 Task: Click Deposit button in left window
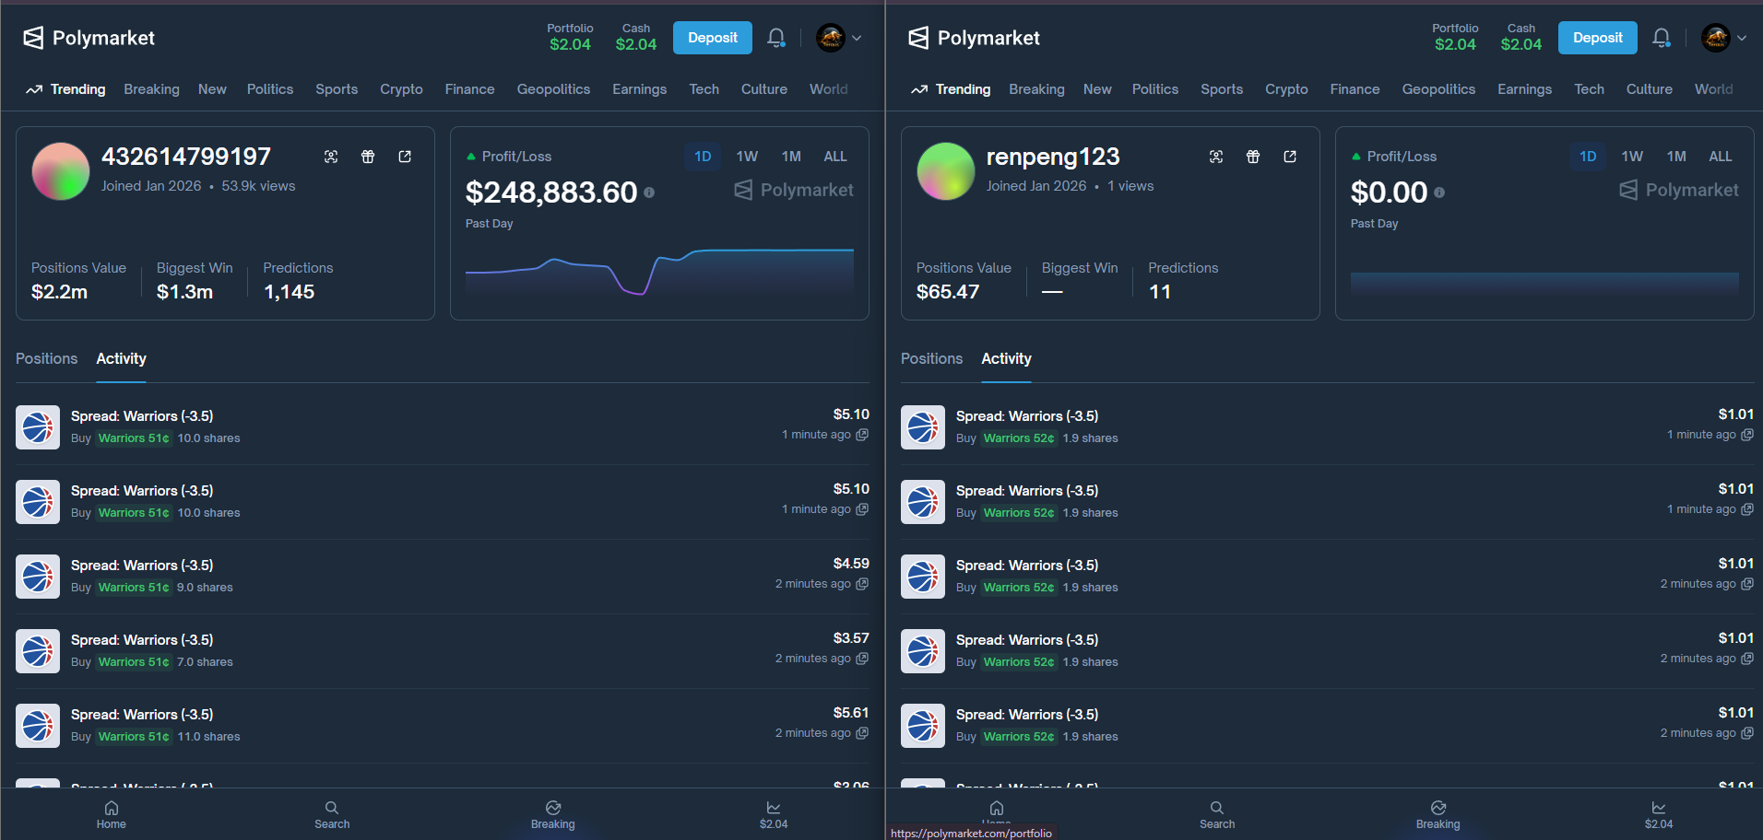713,38
